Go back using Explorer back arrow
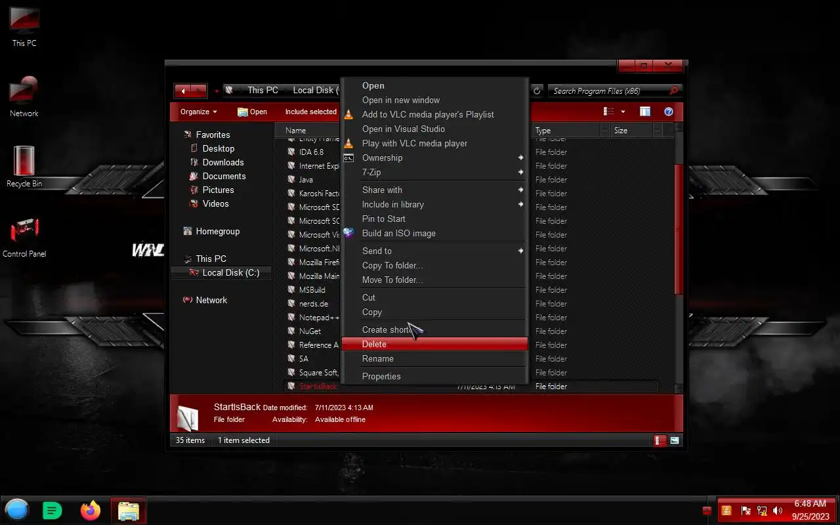Screen dimensions: 840x525 coord(182,91)
